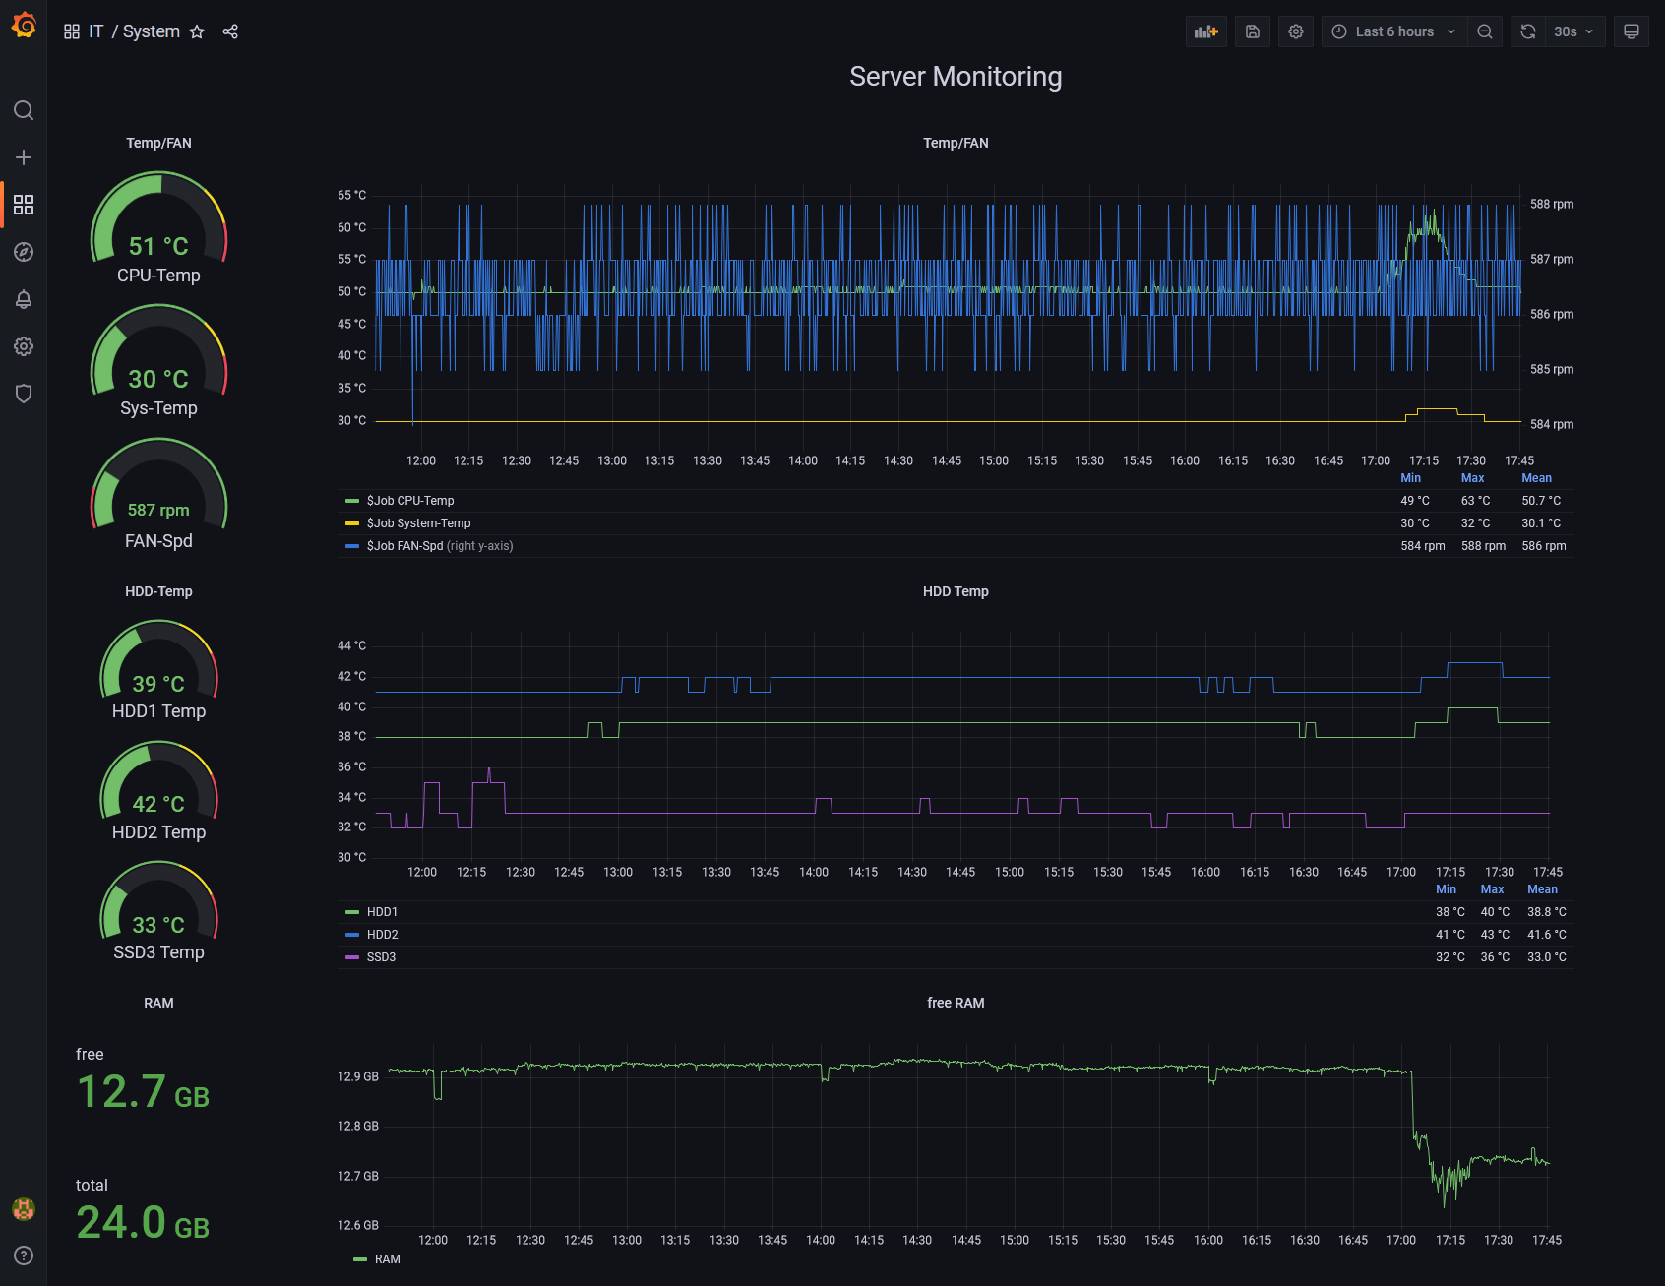Open the Configuration gear in sidebar
The image size is (1665, 1286).
click(24, 346)
